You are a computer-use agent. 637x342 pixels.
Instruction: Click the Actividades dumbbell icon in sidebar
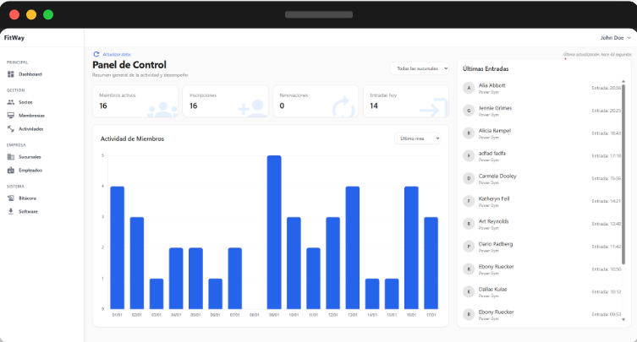pos(10,129)
